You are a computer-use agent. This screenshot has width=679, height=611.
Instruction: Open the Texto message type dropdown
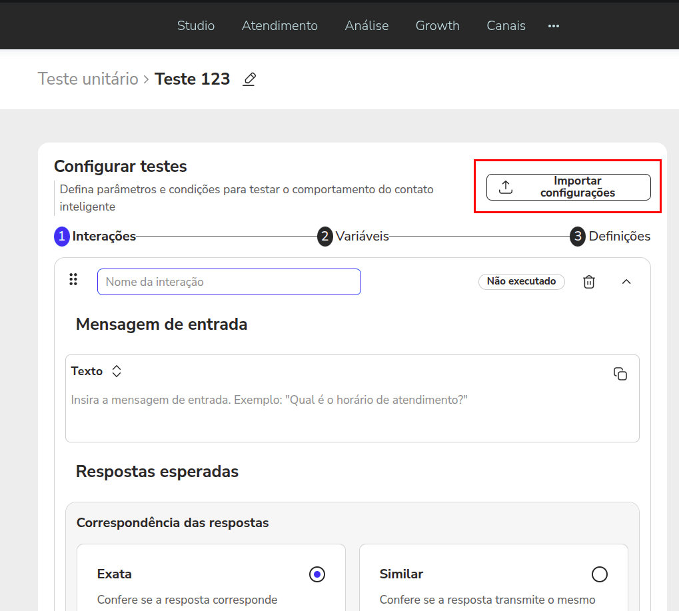pyautogui.click(x=117, y=371)
